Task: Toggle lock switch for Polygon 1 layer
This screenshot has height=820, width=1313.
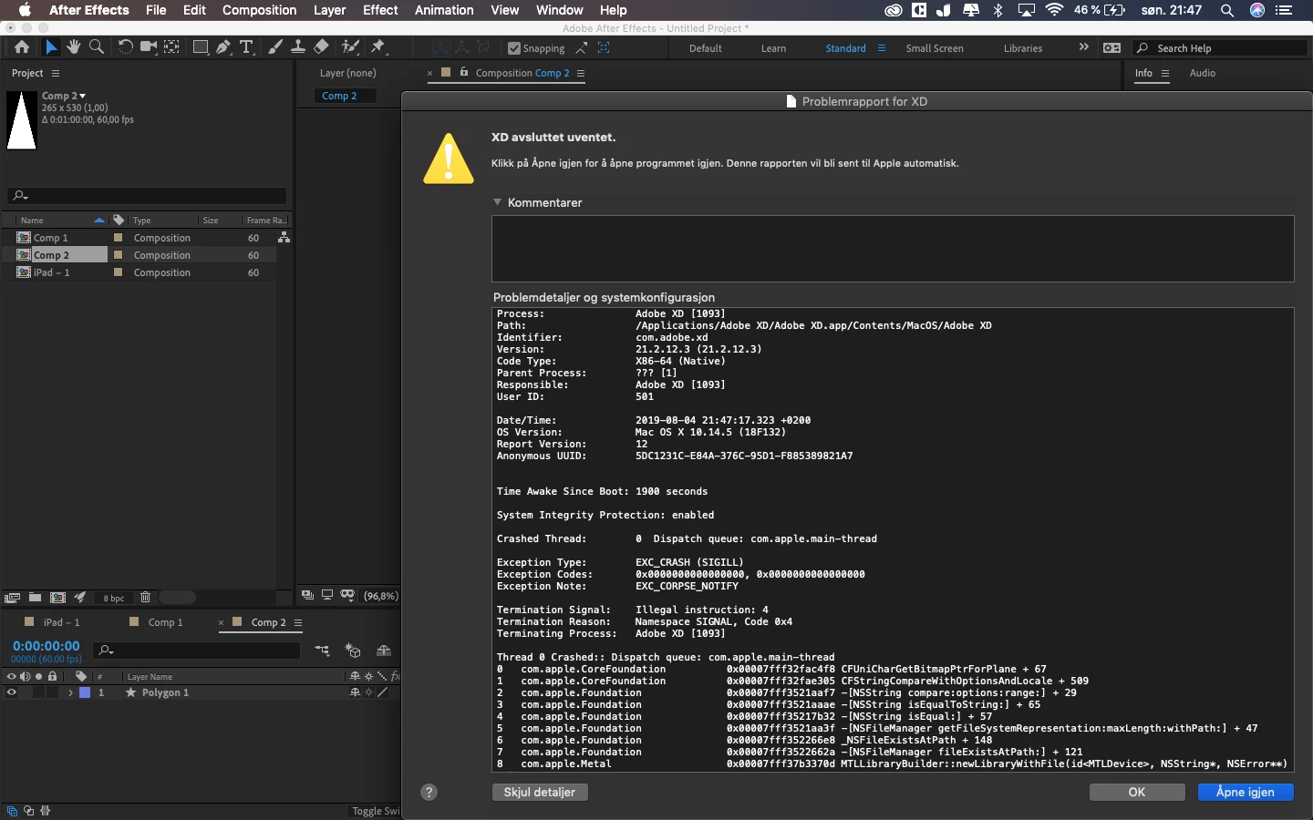Action: point(53,692)
